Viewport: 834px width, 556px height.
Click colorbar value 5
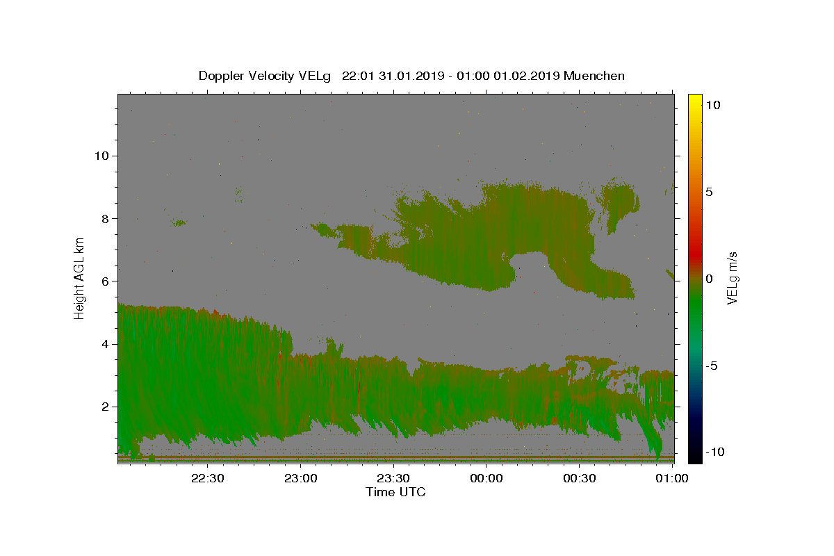(x=709, y=192)
